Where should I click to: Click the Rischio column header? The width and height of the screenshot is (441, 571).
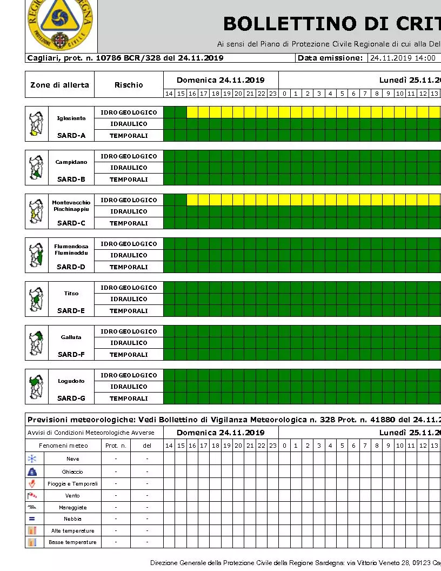tap(129, 84)
